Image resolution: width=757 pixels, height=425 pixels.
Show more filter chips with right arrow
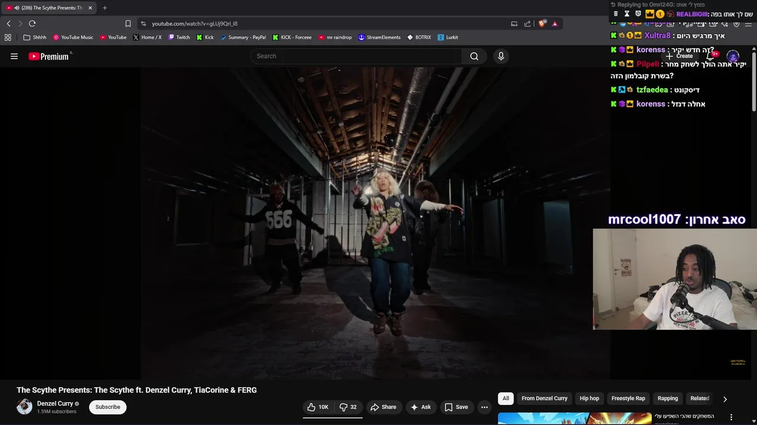pyautogui.click(x=725, y=399)
